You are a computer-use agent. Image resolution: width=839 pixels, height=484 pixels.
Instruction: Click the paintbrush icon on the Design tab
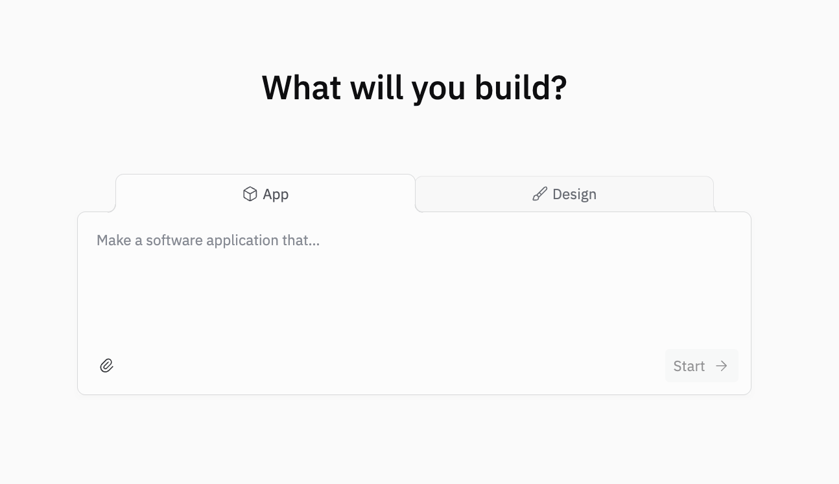coord(539,193)
